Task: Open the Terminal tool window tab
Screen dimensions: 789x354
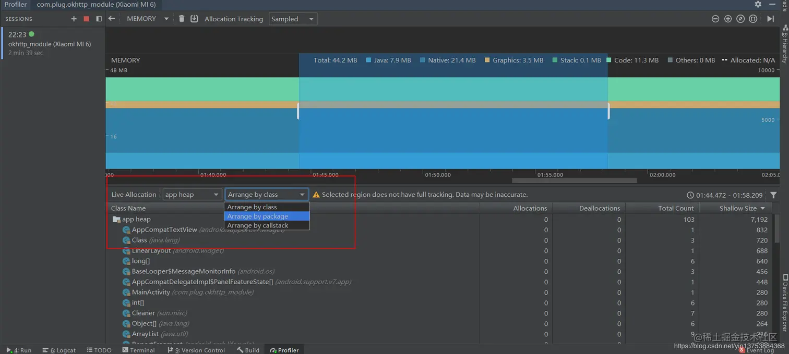Action: coord(138,350)
